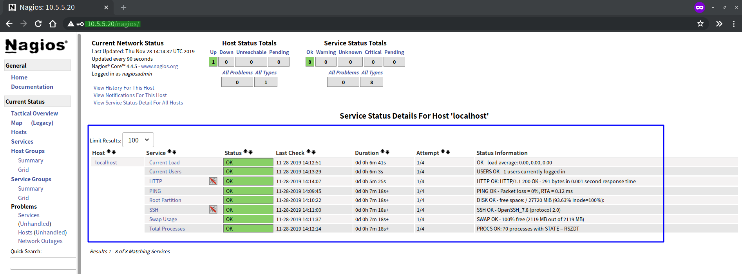
Task: Bookmark this page with the star icon
Action: click(x=700, y=24)
